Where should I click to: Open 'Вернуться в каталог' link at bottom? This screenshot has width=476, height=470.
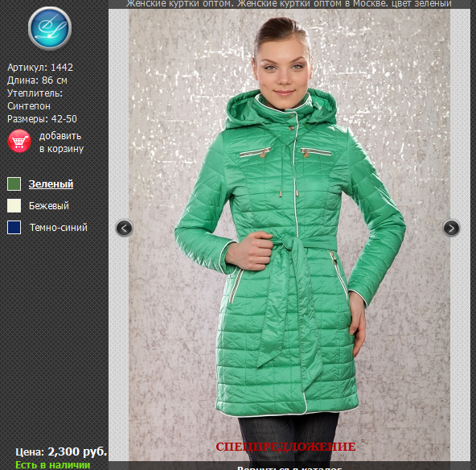pyautogui.click(x=289, y=468)
